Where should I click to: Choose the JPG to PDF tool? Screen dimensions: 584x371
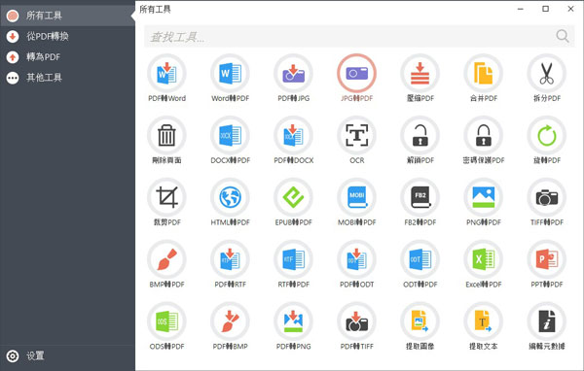coord(356,73)
